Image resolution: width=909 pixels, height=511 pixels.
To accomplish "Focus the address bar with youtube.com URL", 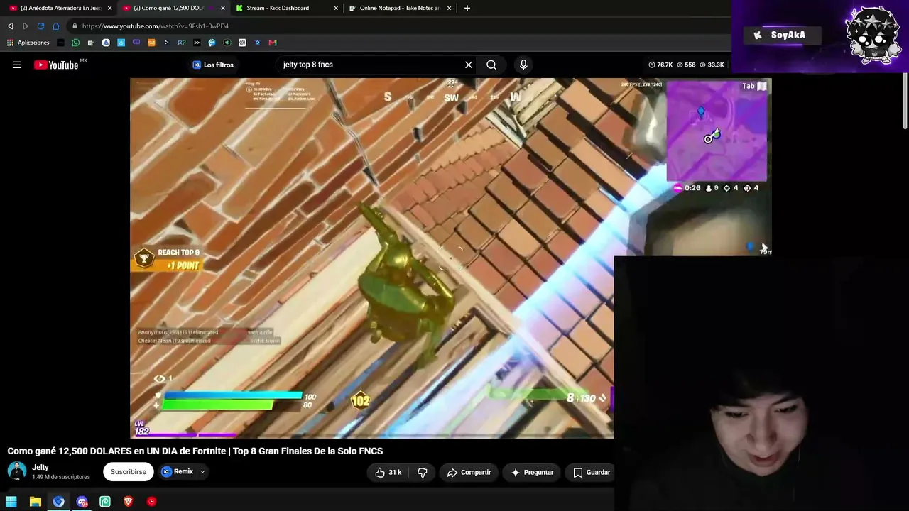I will (x=398, y=26).
